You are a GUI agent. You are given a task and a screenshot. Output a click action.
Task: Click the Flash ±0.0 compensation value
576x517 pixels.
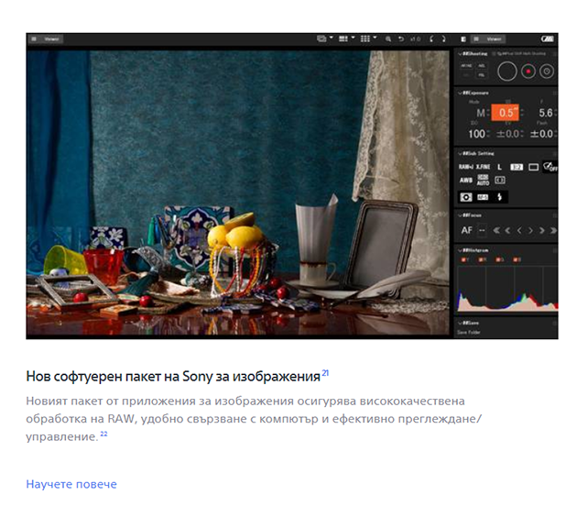point(541,134)
